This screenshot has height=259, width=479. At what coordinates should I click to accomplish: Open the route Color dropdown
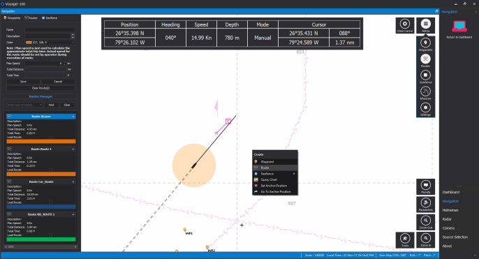[x=50, y=43]
